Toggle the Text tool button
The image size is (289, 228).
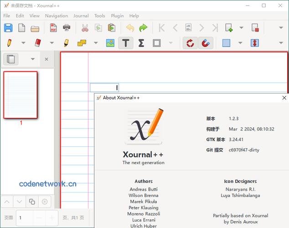[x=126, y=43]
